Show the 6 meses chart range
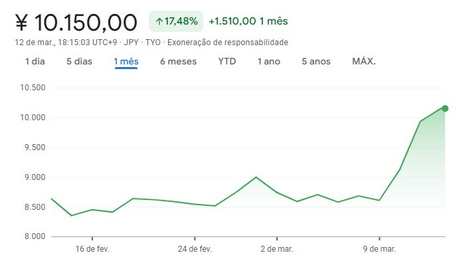 [x=178, y=62]
